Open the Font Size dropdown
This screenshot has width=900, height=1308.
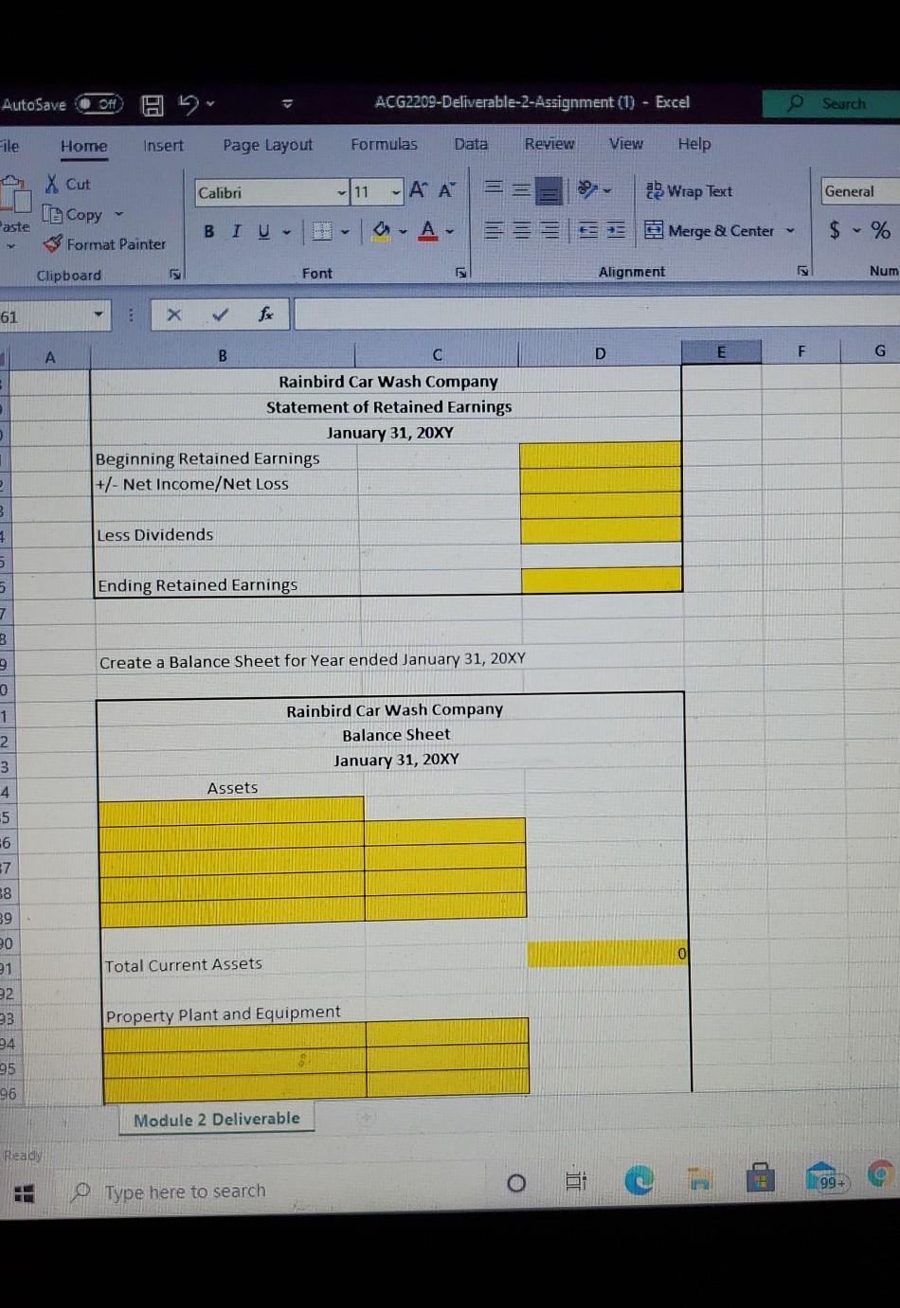click(395, 191)
